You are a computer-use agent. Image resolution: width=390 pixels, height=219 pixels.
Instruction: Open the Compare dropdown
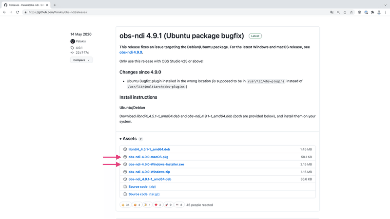click(x=81, y=60)
